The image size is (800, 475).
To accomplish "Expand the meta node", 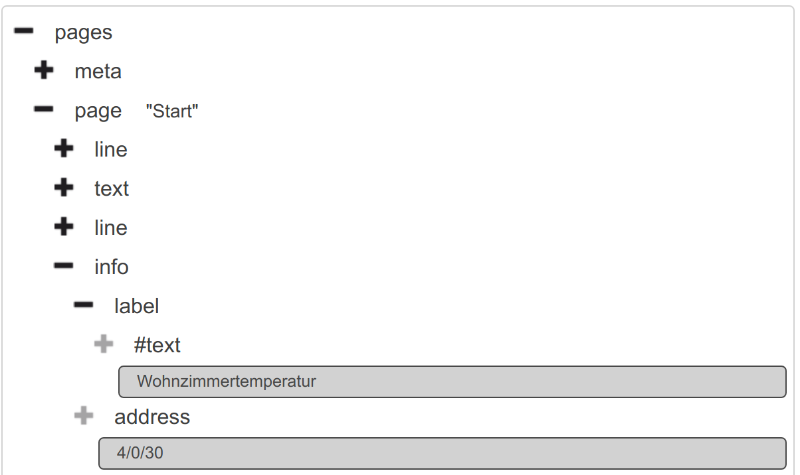I will 44,71.
